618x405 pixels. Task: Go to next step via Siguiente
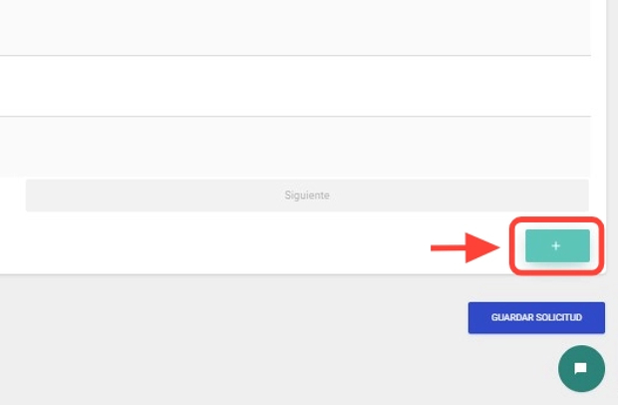[x=307, y=196]
